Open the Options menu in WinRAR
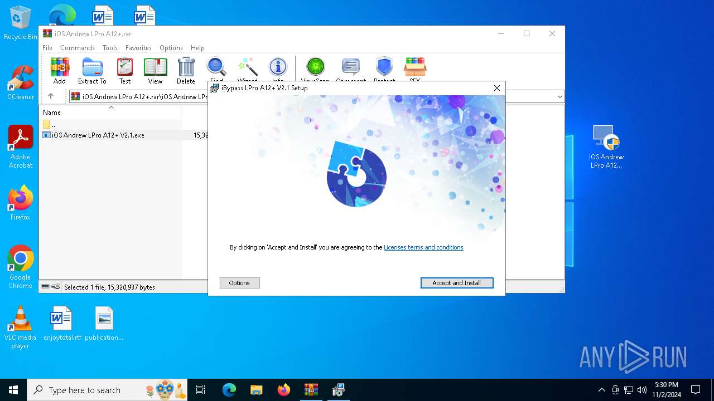Screen dimensions: 714x401 tap(171, 48)
